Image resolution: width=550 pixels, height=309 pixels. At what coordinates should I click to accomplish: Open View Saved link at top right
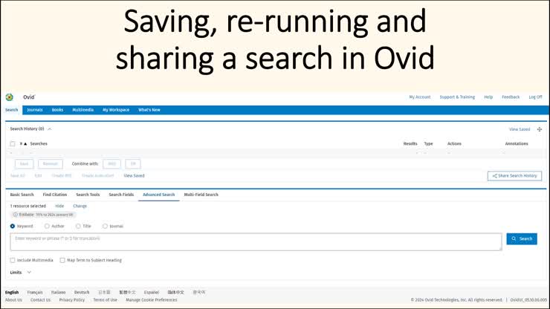[x=520, y=129]
